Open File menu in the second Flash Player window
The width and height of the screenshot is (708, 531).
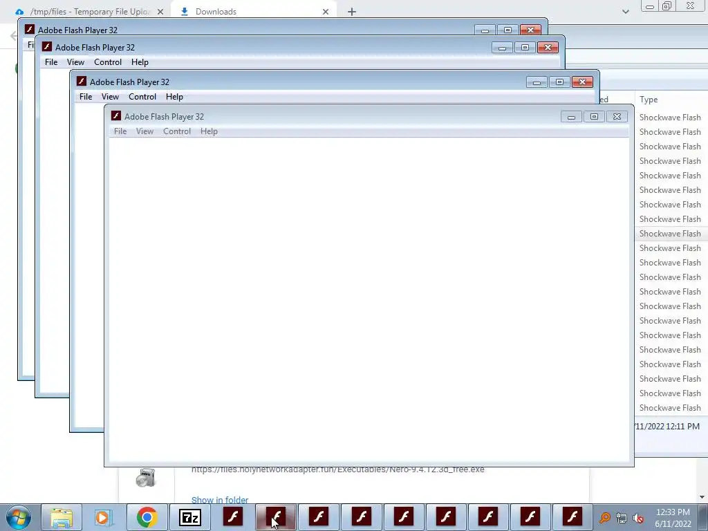pos(51,62)
